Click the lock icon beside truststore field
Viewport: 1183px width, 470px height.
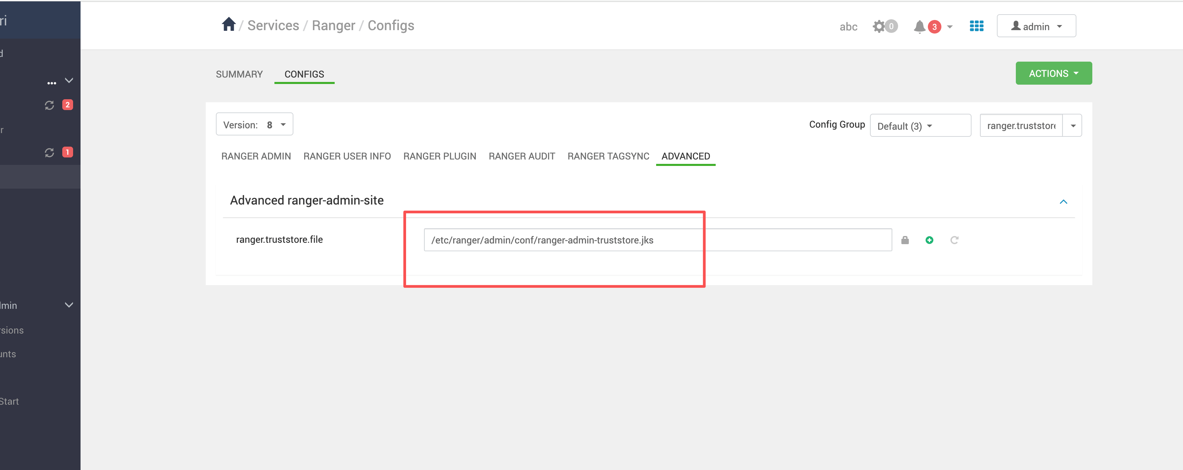coord(905,240)
